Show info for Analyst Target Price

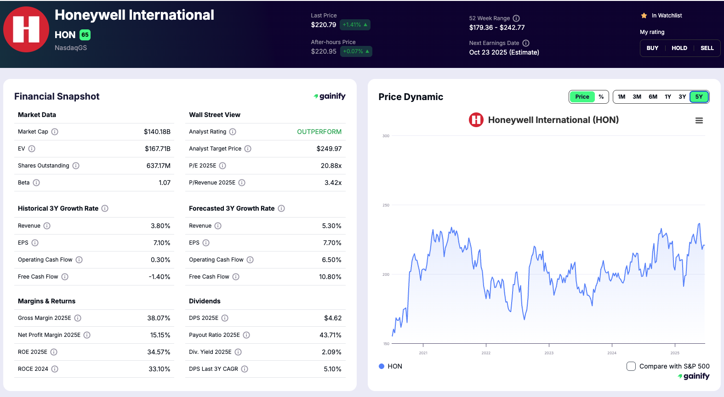point(248,149)
